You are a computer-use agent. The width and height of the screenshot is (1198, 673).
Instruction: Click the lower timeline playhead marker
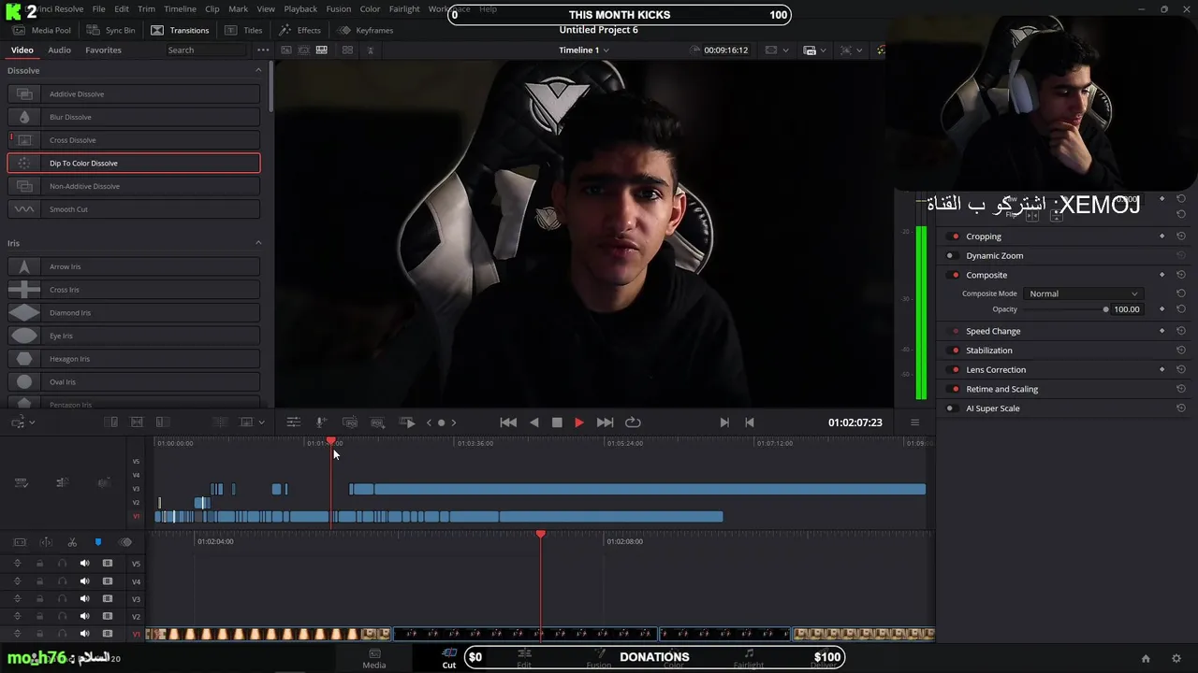tap(540, 534)
